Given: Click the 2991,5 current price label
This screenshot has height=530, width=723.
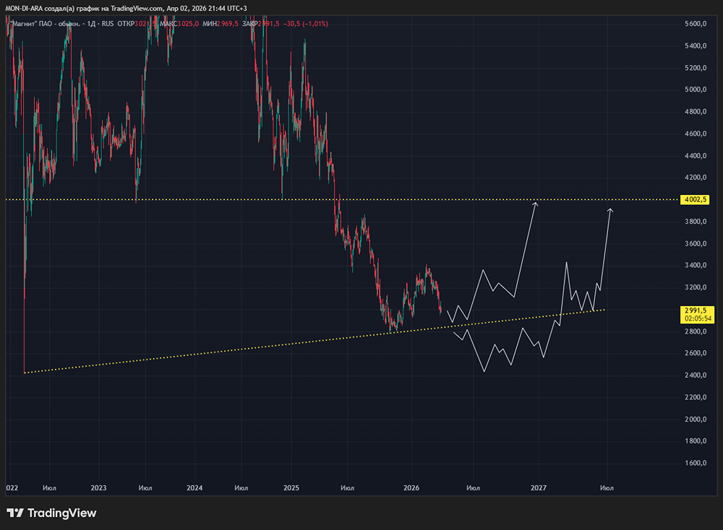Looking at the screenshot, I should point(696,310).
